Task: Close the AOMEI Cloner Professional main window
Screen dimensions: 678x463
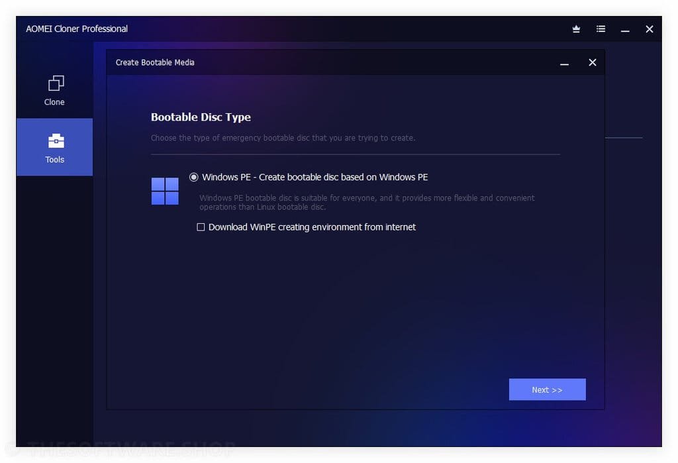Action: [x=649, y=29]
